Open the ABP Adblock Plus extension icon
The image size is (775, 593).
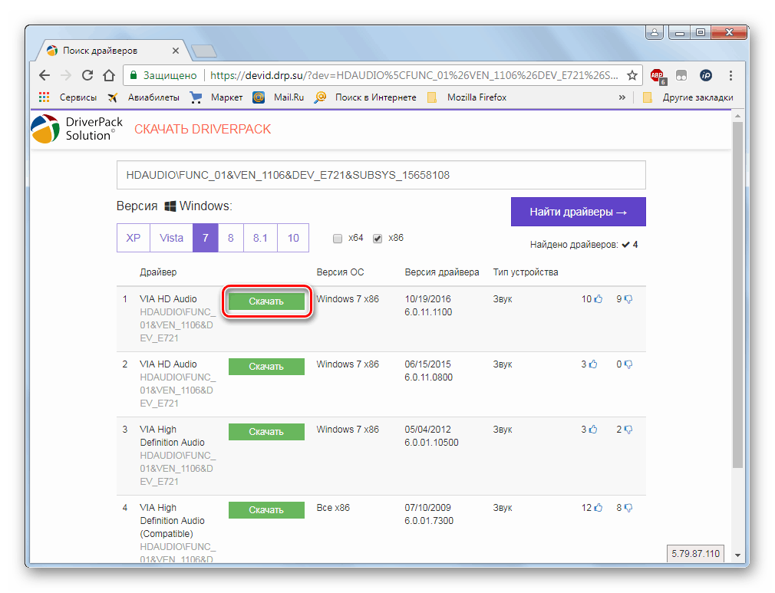658,76
